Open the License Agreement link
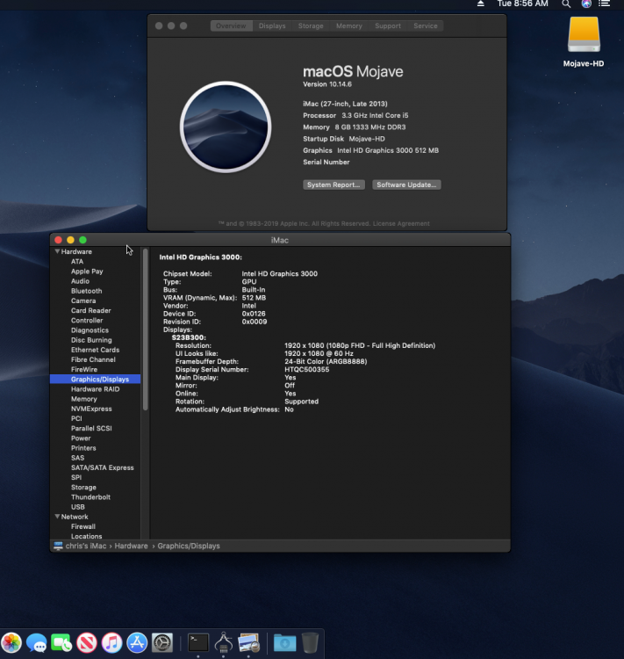The width and height of the screenshot is (624, 659). point(401,223)
